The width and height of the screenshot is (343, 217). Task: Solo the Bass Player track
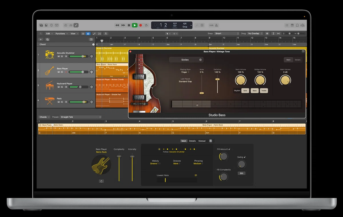pyautogui.click(x=62, y=72)
